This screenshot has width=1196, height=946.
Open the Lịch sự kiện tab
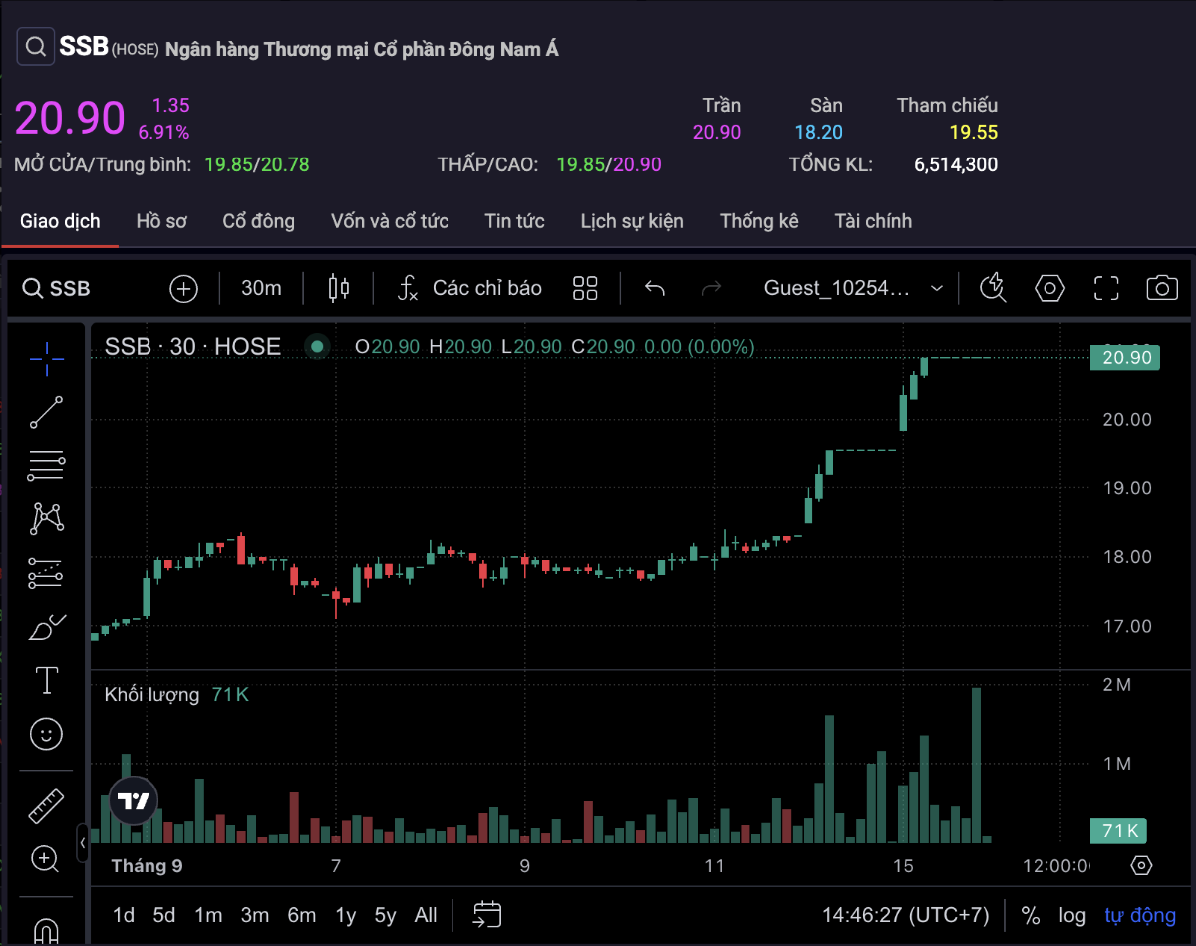tap(632, 221)
